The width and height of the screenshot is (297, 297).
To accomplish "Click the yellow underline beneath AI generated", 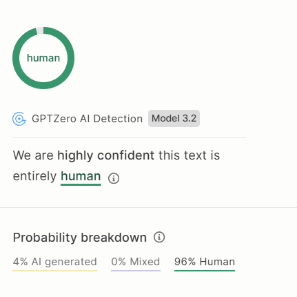I will click(x=55, y=271).
